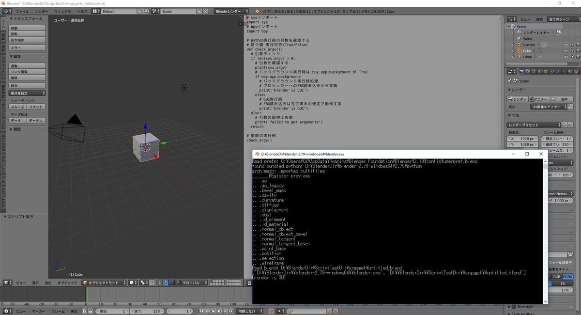
Task: Toggle Camera selectability arrow in outliner
Action: 572,45
